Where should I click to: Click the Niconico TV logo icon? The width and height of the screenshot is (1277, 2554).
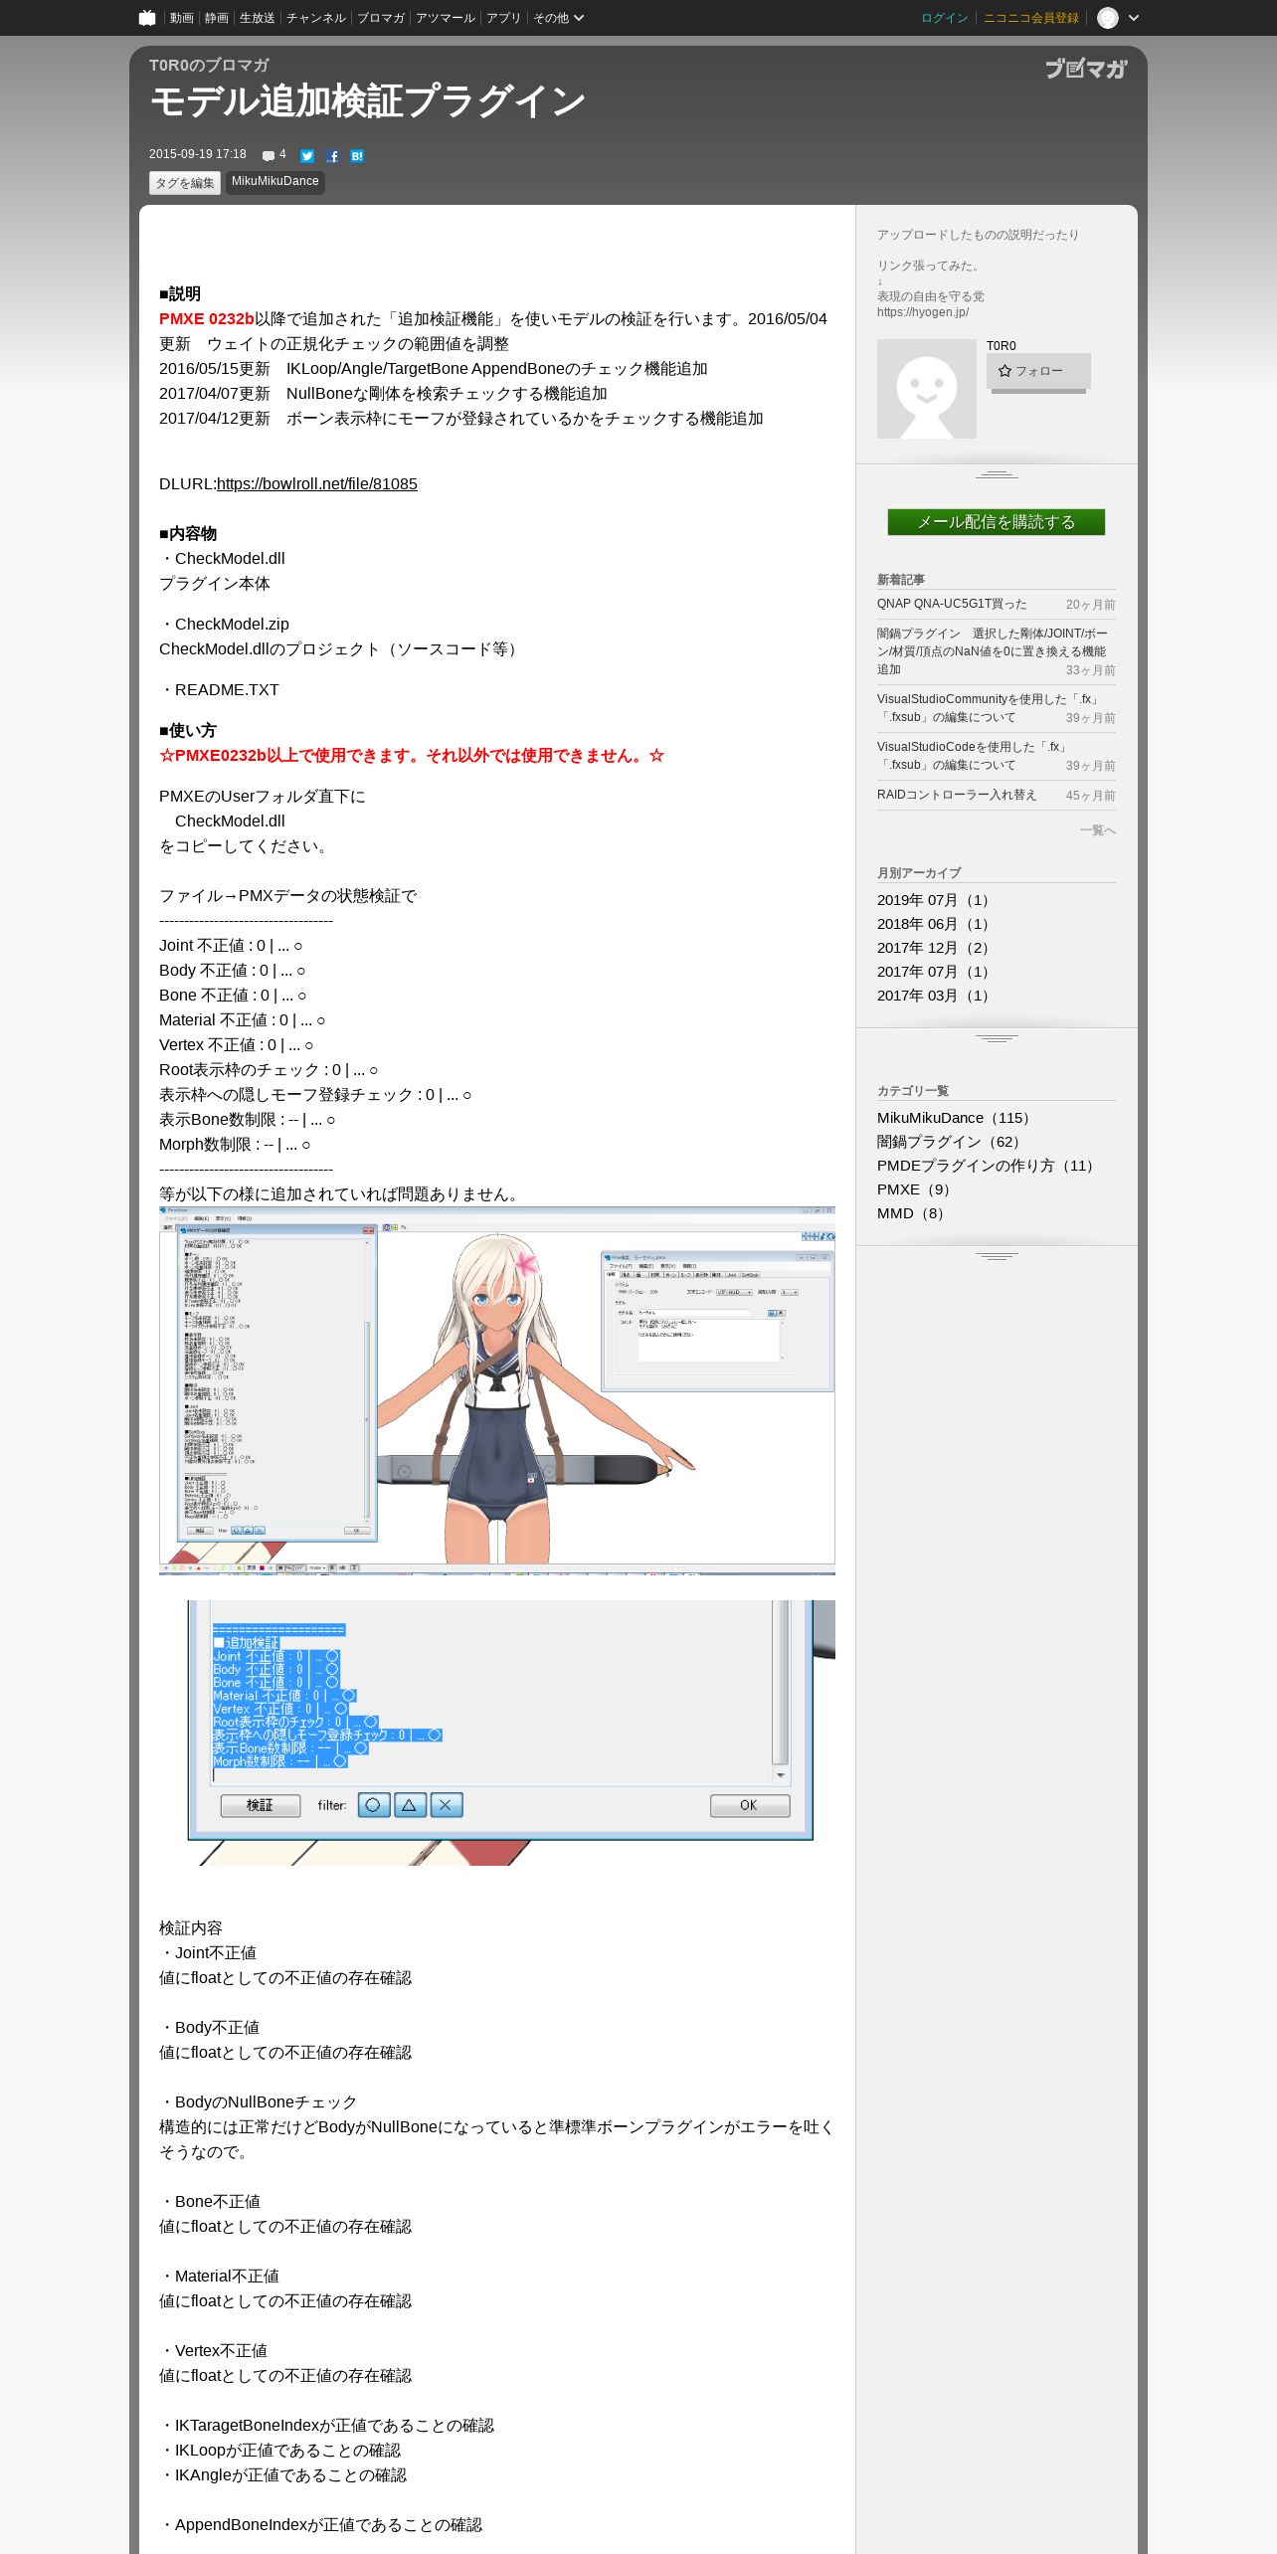[147, 17]
